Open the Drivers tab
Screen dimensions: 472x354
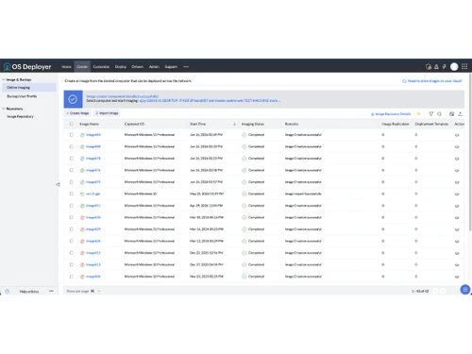tap(138, 67)
